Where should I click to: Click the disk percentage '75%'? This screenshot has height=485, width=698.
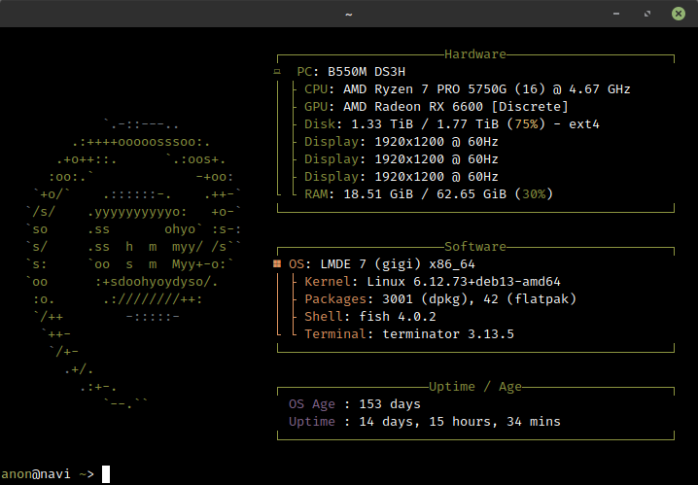coord(526,124)
